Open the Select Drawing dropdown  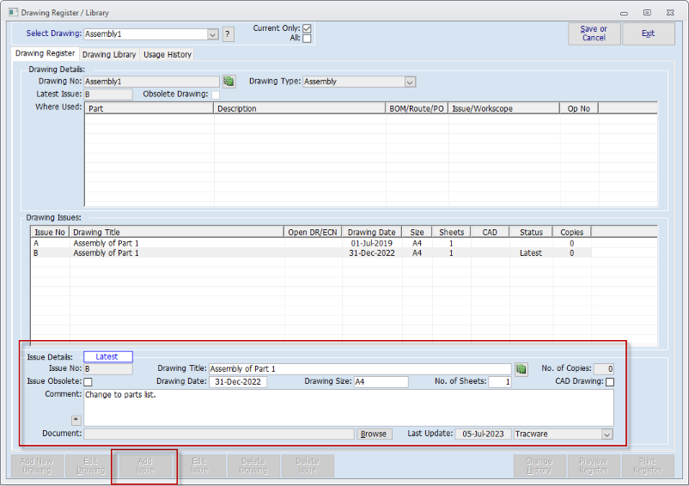point(212,34)
